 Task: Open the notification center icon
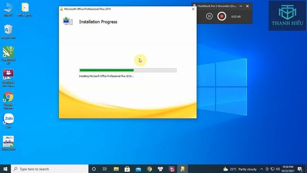coord(300,169)
